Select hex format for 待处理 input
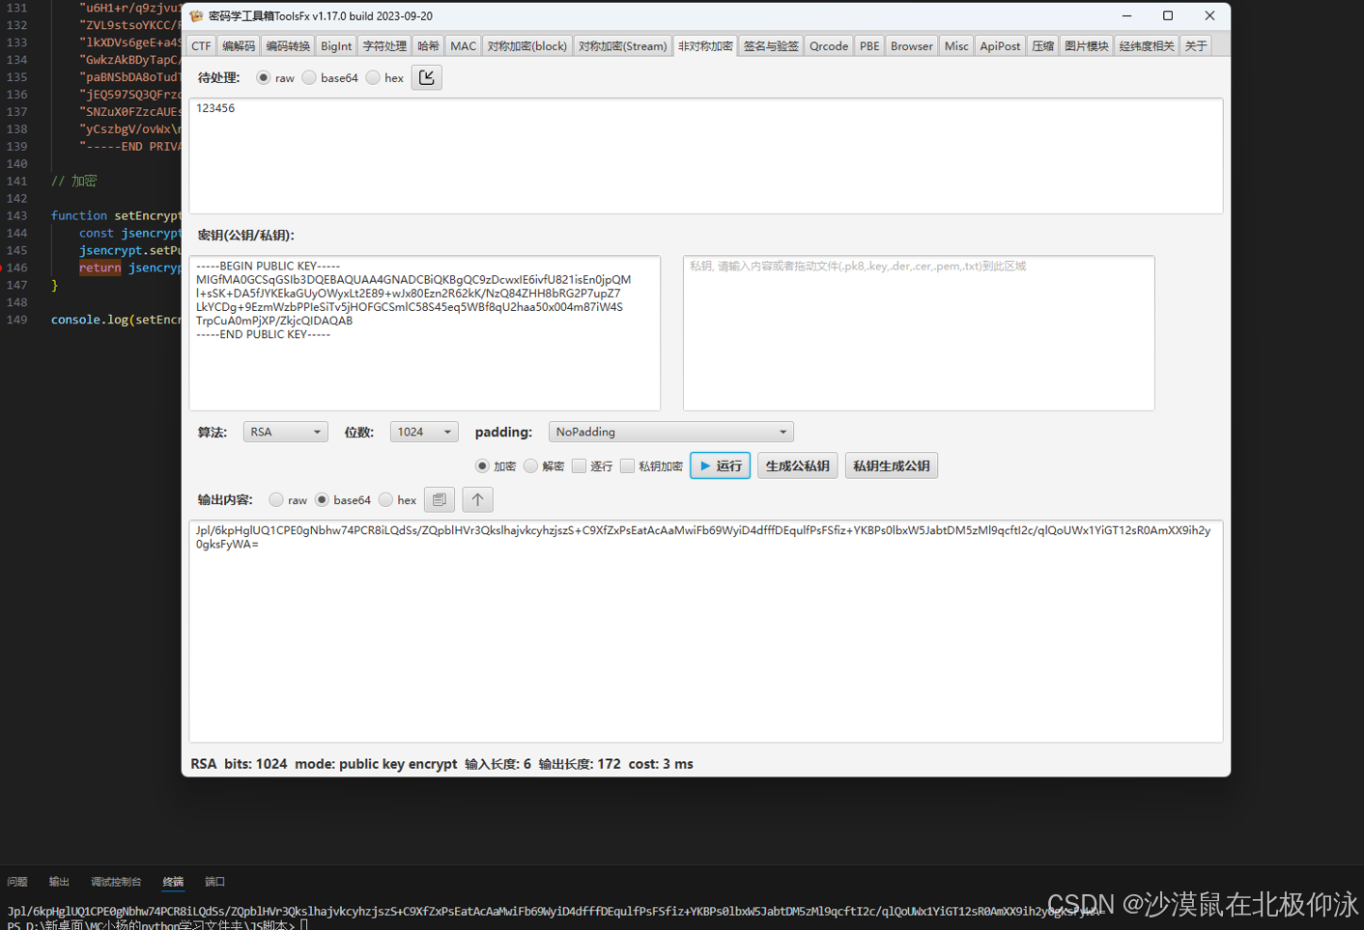1364x930 pixels. point(373,77)
